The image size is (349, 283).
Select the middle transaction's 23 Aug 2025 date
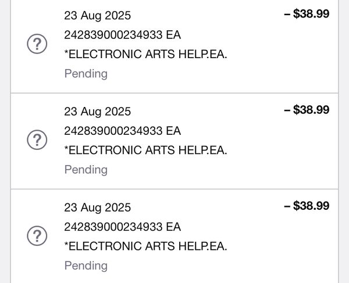(x=98, y=112)
